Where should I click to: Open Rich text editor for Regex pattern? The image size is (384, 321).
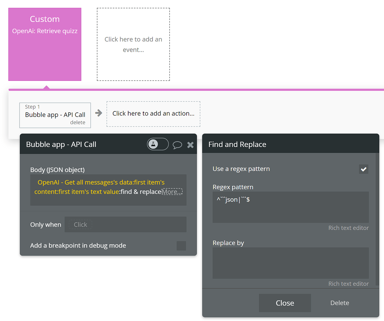[348, 228]
